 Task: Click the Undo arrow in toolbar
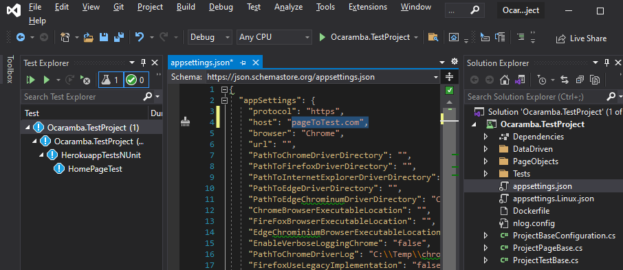click(x=139, y=37)
